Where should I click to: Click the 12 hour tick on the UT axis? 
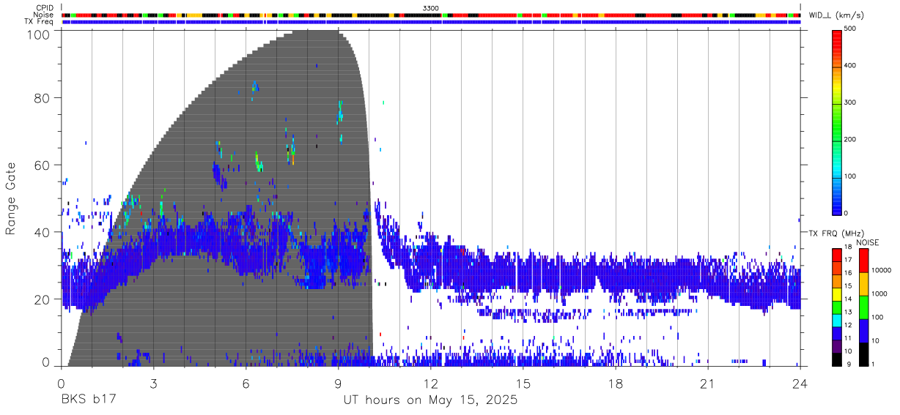(x=430, y=383)
